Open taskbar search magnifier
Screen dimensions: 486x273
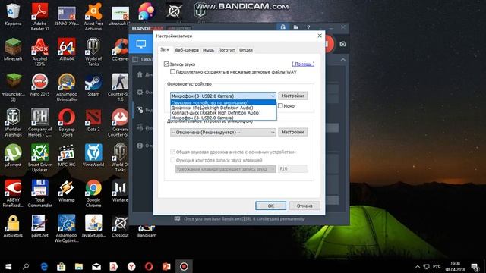[x=26, y=266]
